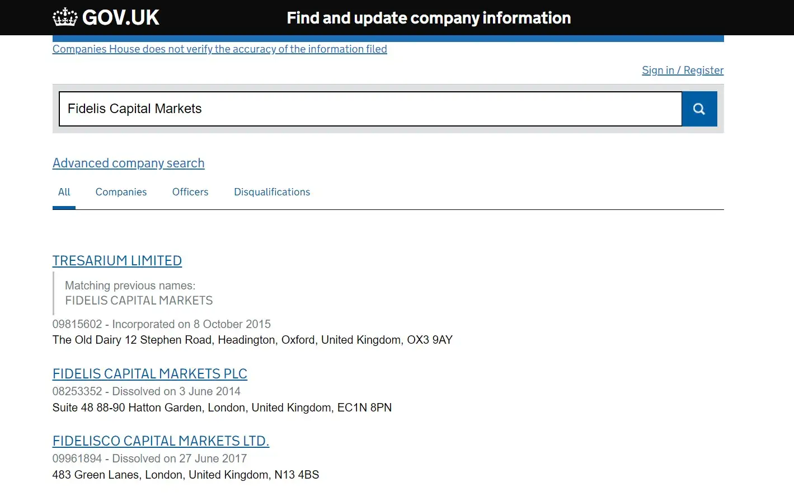794x496 pixels.
Task: Switch to the Disqualifications tab
Action: coord(272,192)
